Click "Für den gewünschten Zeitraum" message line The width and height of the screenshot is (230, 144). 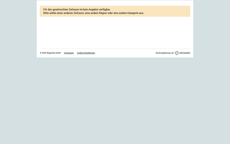(x=77, y=10)
